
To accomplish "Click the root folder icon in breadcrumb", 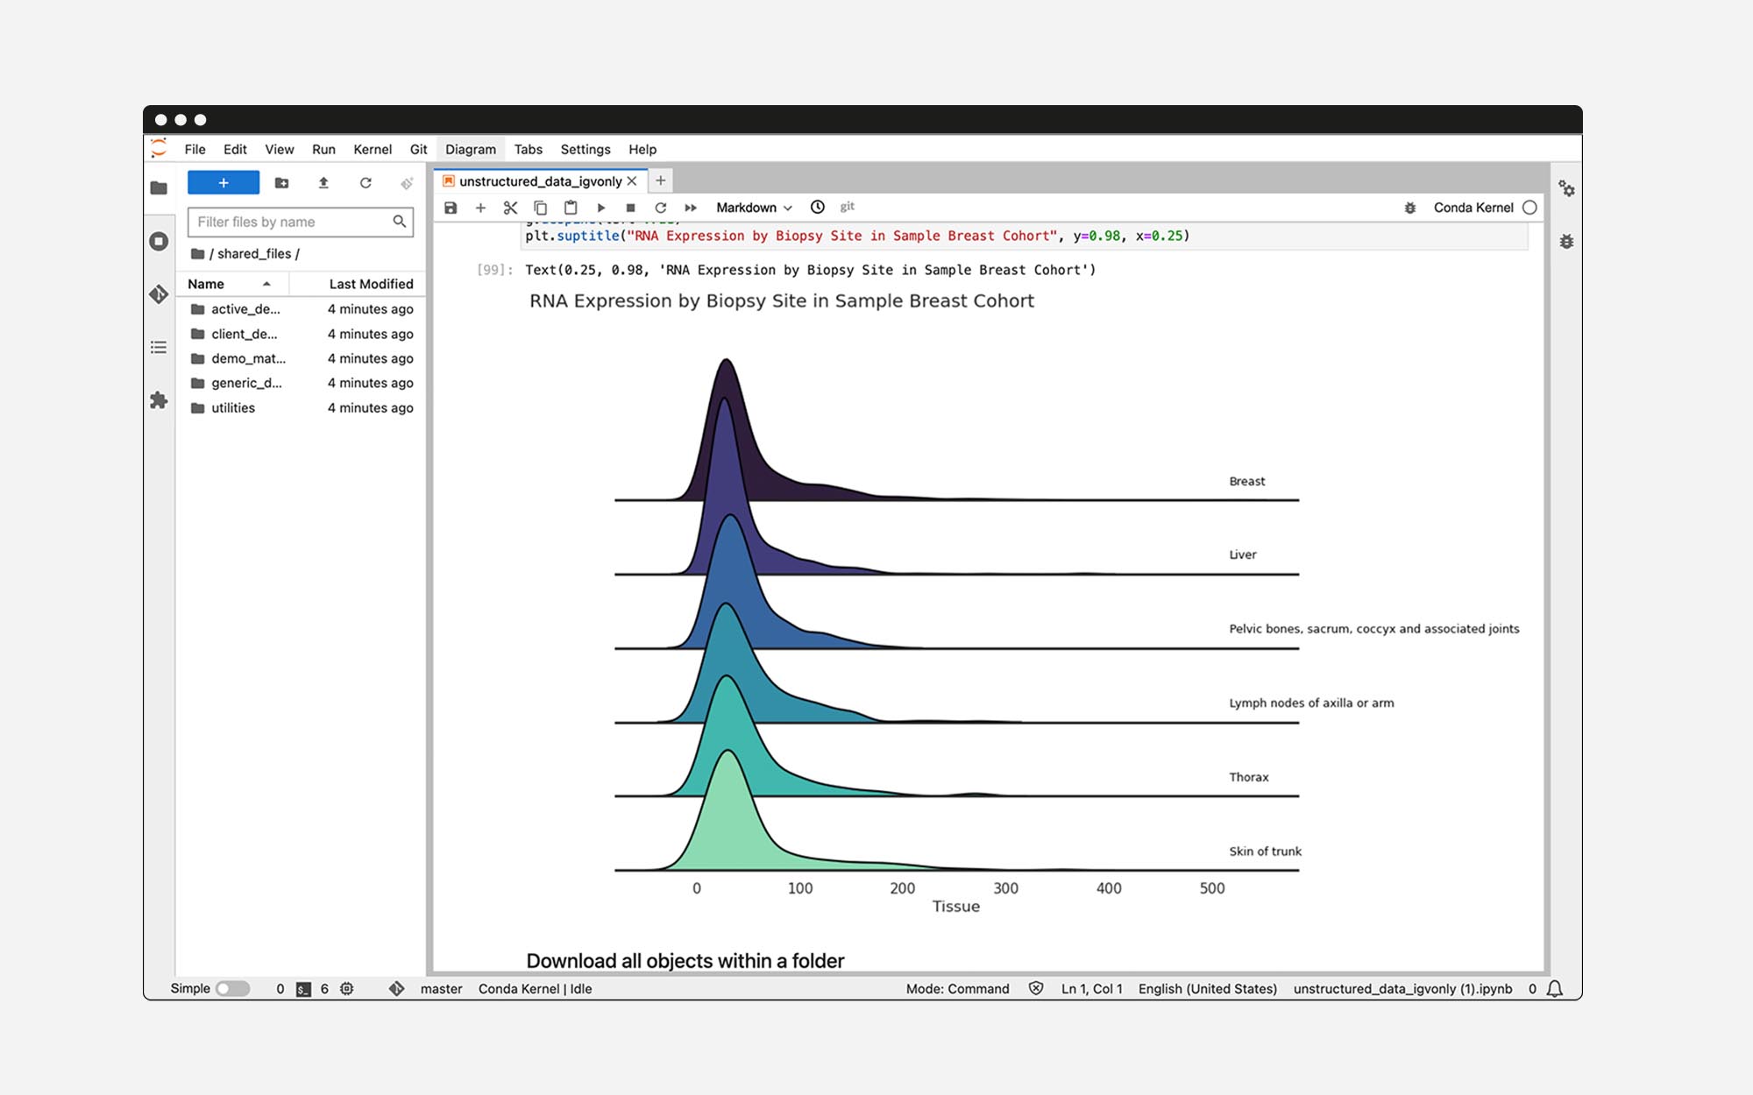I will [197, 254].
